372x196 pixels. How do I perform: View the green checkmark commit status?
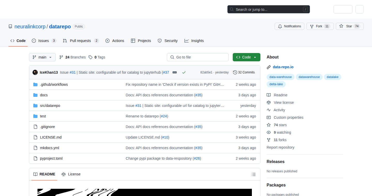pyautogui.click(x=184, y=72)
